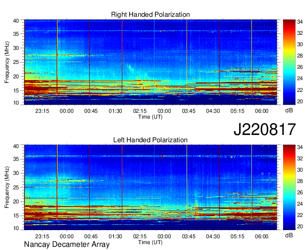Image resolution: width=308 pixels, height=250 pixels.
Task: Click the 40 MHz tick on left-handed plot
Action: [16, 146]
